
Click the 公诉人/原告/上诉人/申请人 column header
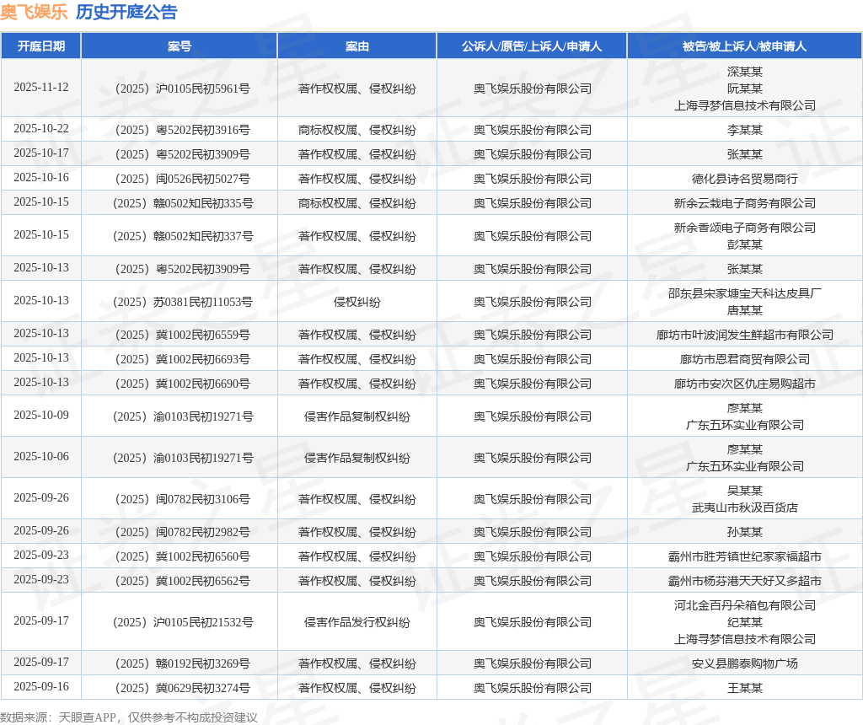[x=533, y=46]
